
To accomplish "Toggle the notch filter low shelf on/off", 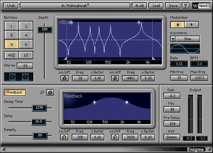I will pos(65,78).
